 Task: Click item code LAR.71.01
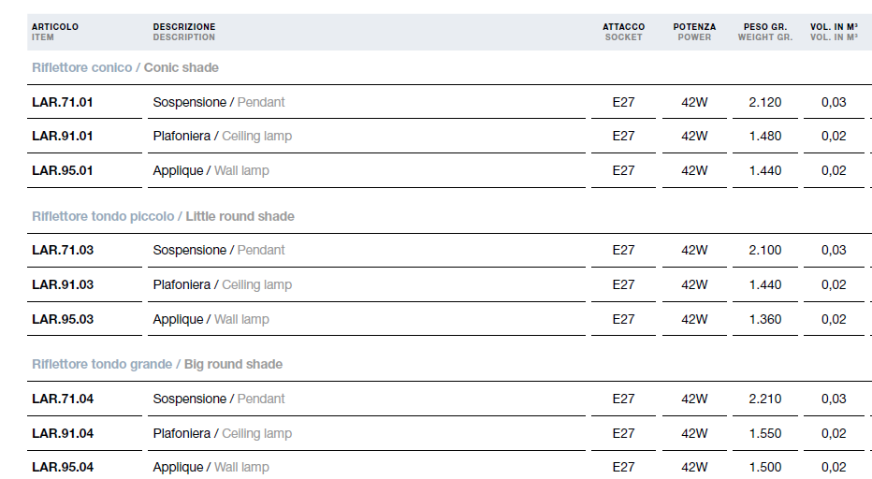(x=63, y=102)
